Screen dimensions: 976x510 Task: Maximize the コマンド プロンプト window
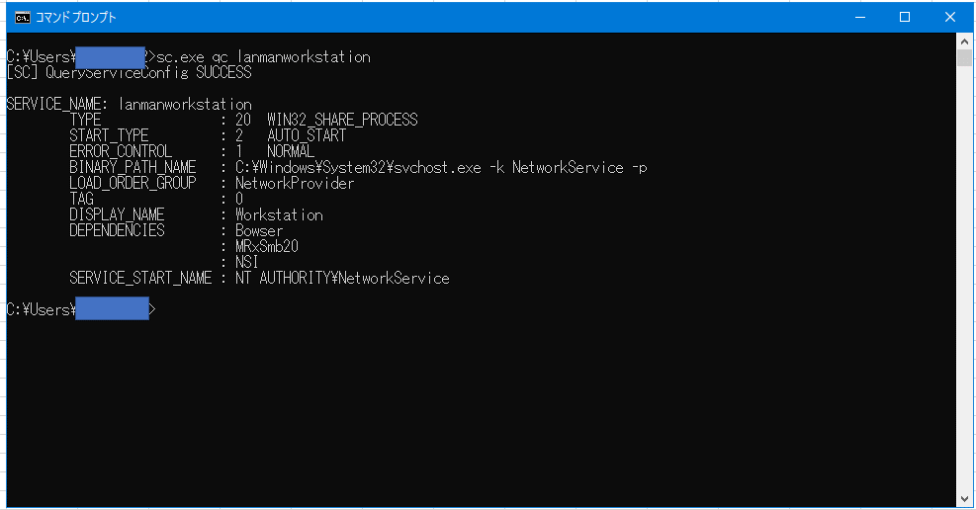(905, 18)
